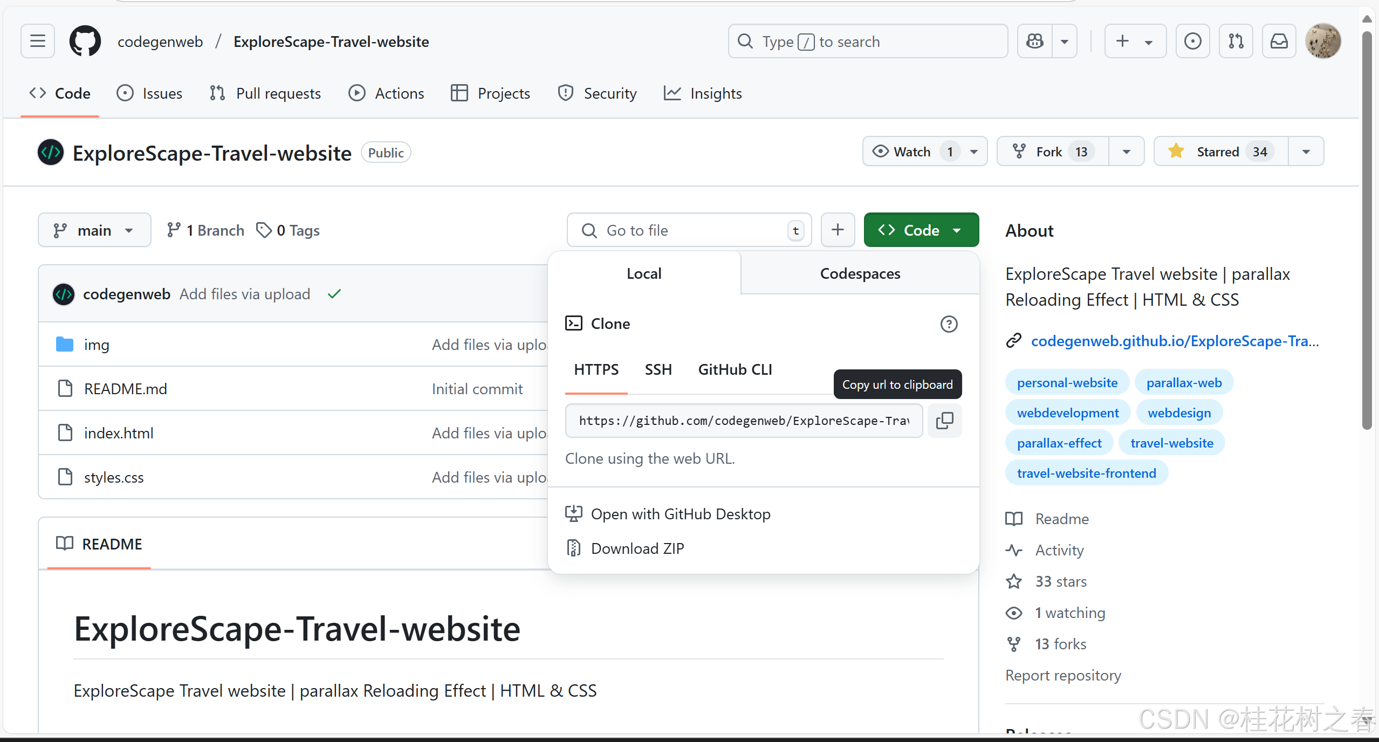Image resolution: width=1379 pixels, height=742 pixels.
Task: Open the parallax-effect topic tag
Action: tap(1059, 443)
